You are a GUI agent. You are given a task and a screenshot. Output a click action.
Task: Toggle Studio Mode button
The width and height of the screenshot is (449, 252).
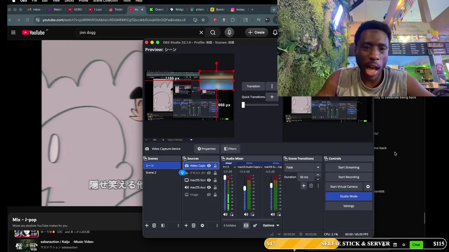tap(349, 196)
